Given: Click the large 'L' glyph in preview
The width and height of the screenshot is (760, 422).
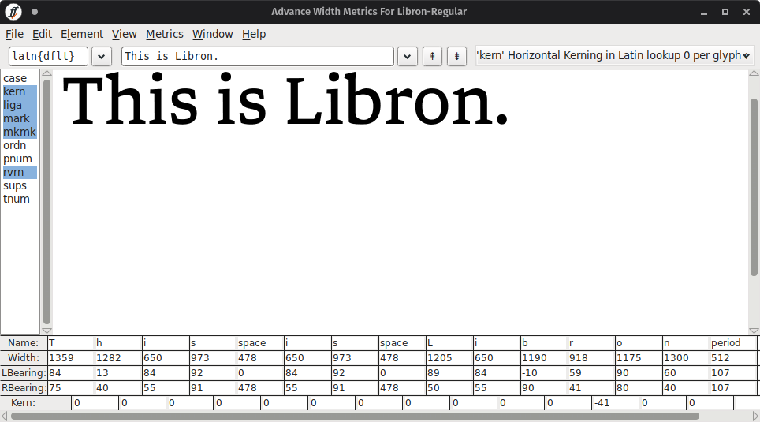Looking at the screenshot, I should click(x=304, y=100).
